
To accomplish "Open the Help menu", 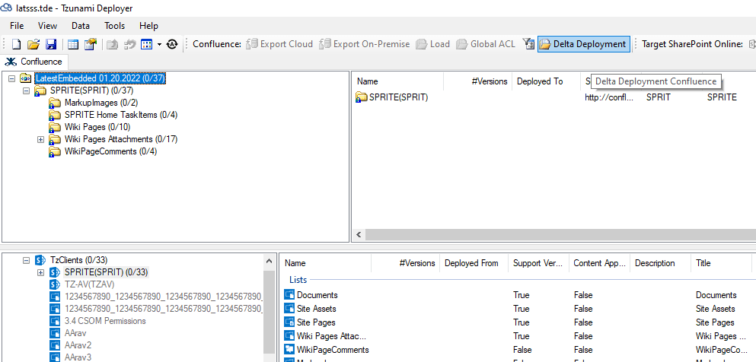I will pos(148,26).
